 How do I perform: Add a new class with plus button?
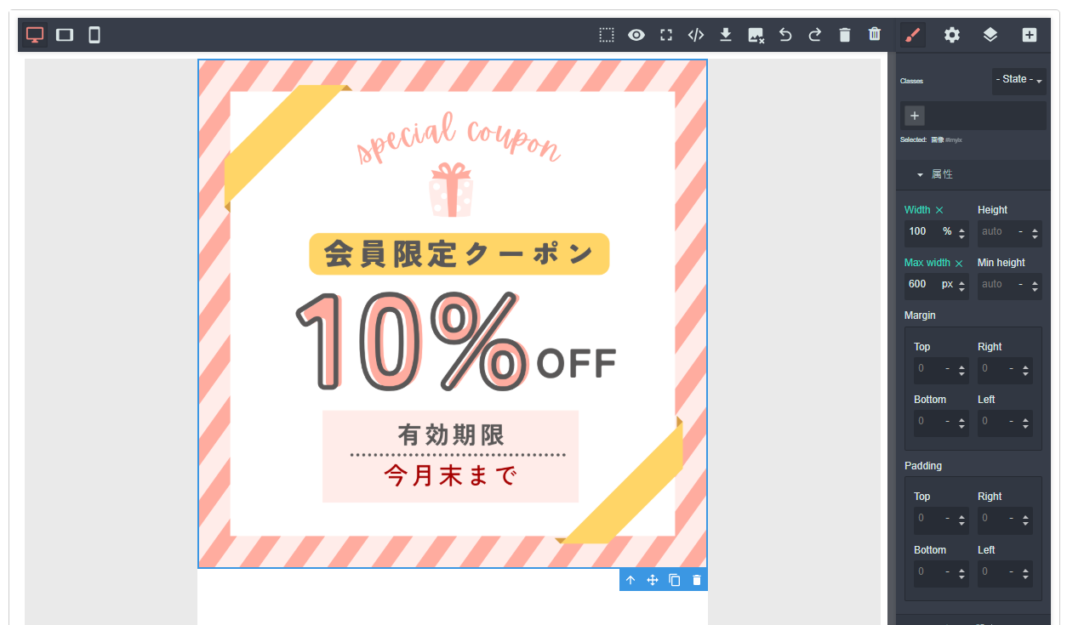click(x=915, y=116)
